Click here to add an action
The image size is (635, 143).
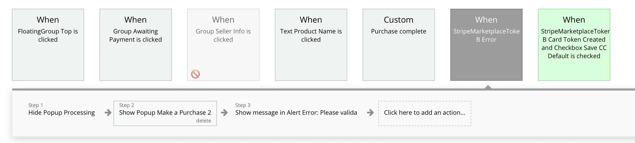(425, 113)
